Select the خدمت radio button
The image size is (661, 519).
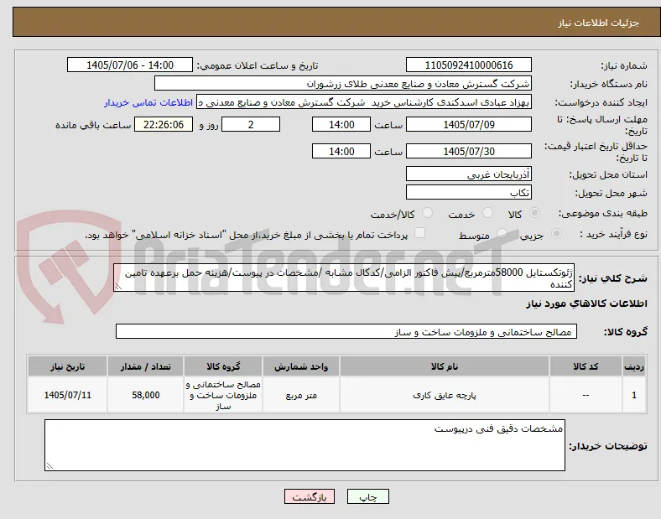point(487,213)
